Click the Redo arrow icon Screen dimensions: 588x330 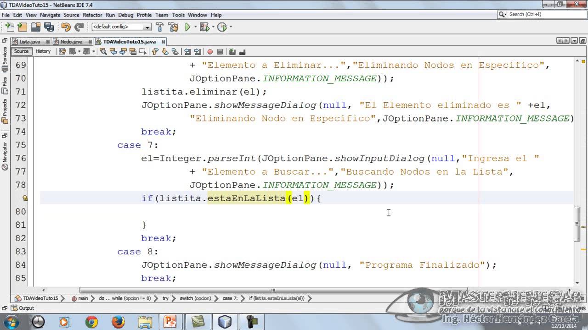tap(79, 27)
